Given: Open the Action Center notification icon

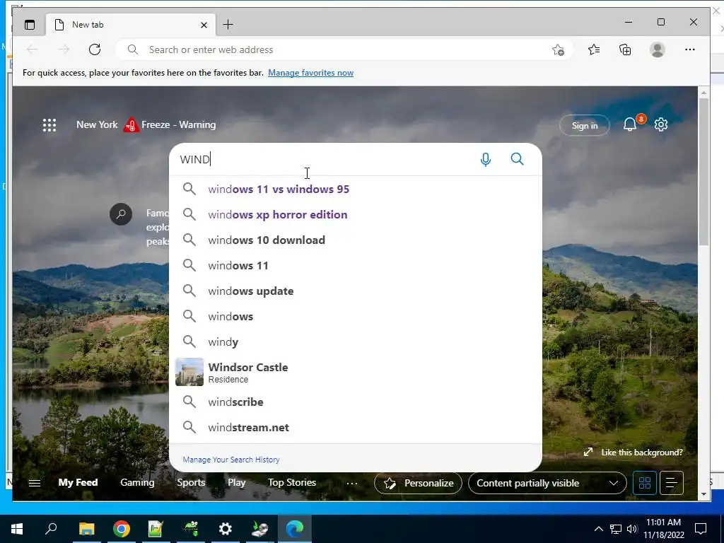Looking at the screenshot, I should click(x=701, y=529).
